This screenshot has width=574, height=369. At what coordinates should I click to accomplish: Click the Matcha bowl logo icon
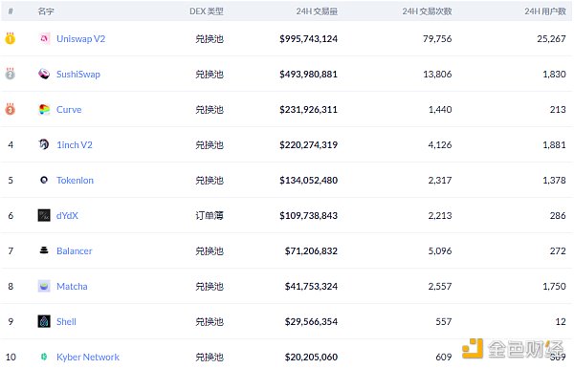44,286
